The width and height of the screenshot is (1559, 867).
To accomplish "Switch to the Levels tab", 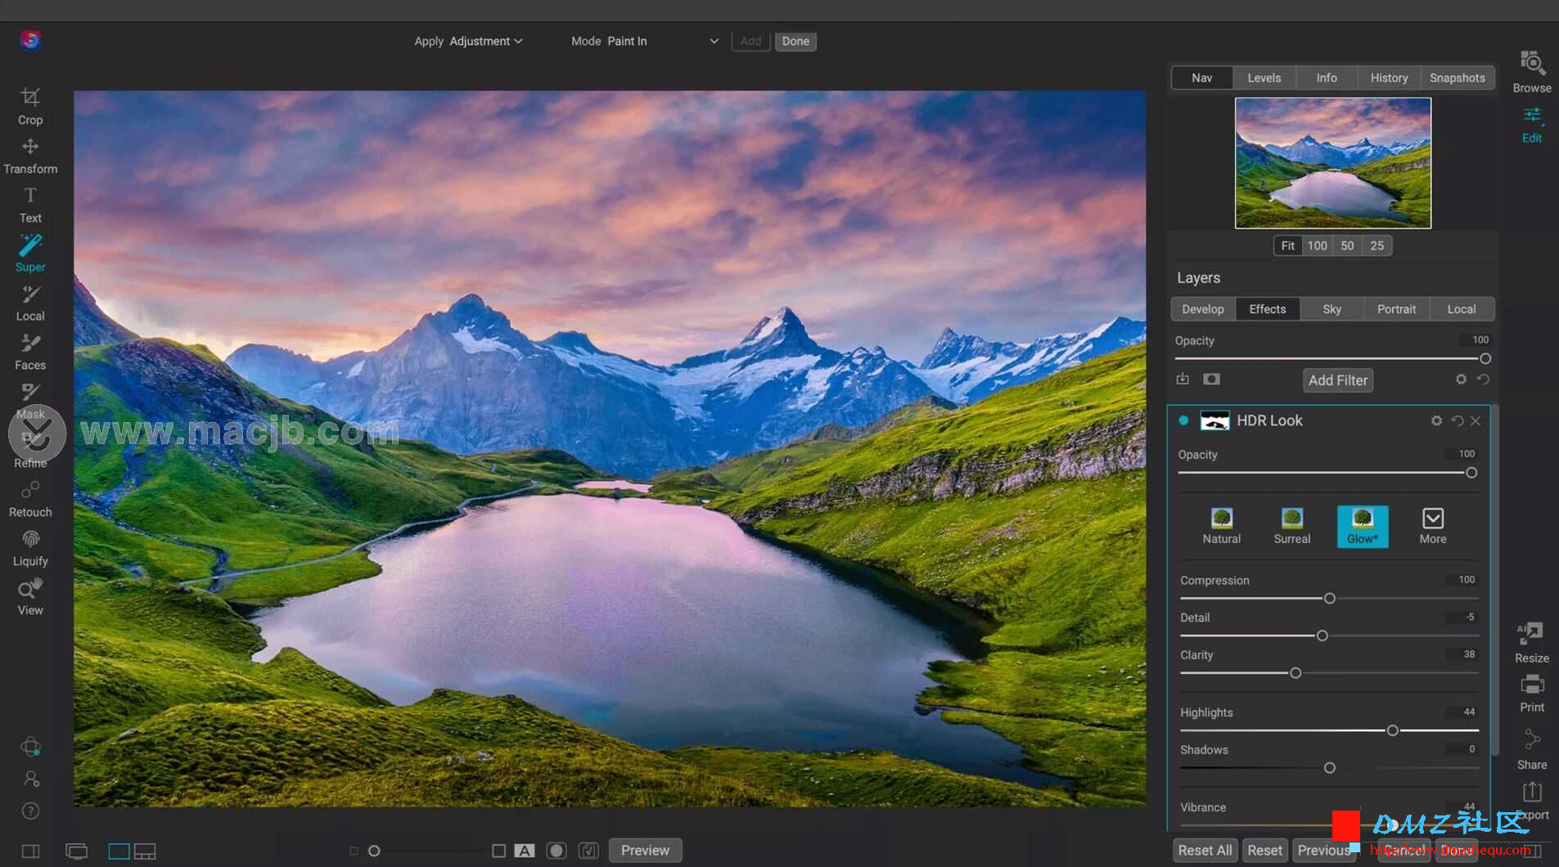I will [1264, 78].
